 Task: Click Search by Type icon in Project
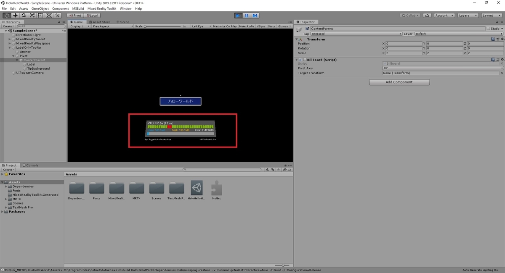267,170
